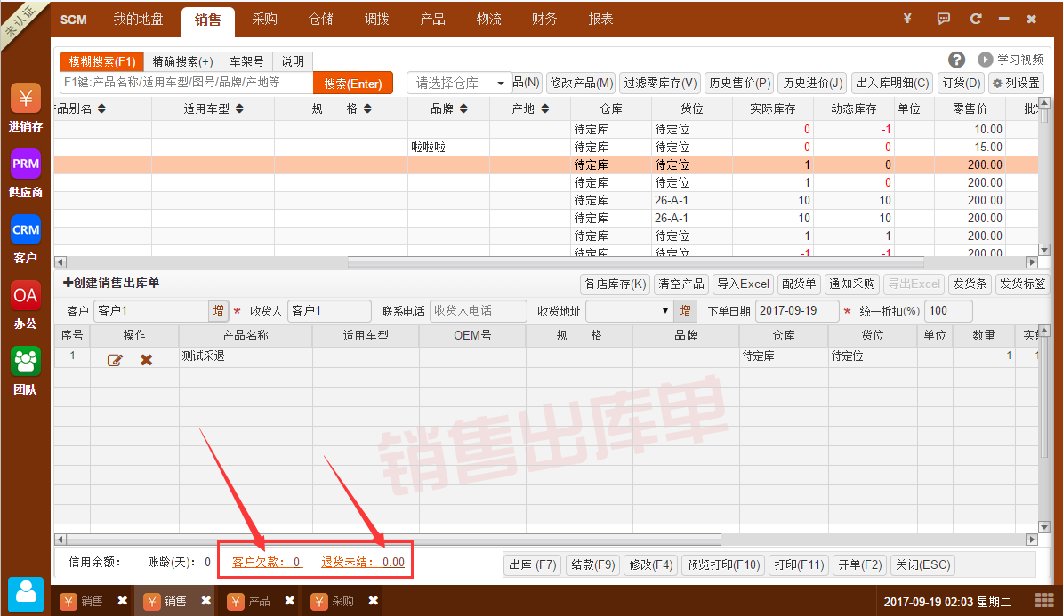This screenshot has width=1063, height=616.
Task: Expand the 请选择仓库 warehouse dropdown
Action: pos(500,84)
